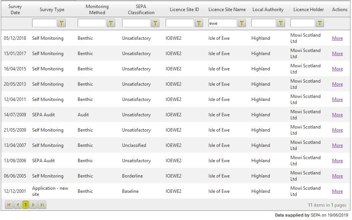The width and height of the screenshot is (352, 220).
Task: Click the SEPA Classification filter icon
Action: pos(155,23)
